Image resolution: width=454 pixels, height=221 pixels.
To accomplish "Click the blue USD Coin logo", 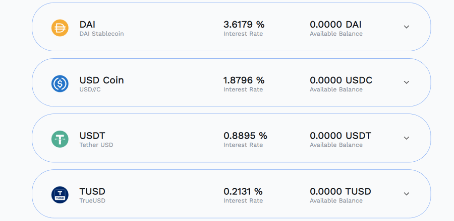I will [x=60, y=83].
